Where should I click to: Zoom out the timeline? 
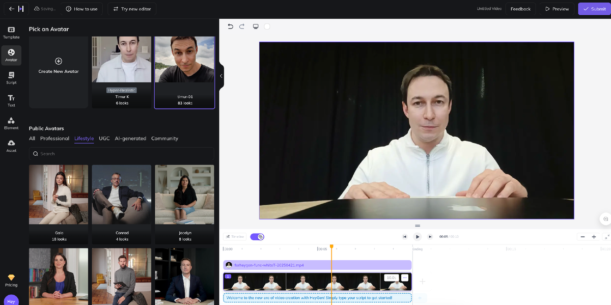click(582, 237)
